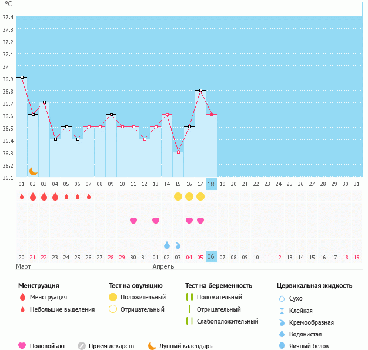Click the crescent moon icon on day 02 of the chart
Image resolution: width=368 pixels, height=350 pixels.
[x=34, y=171]
